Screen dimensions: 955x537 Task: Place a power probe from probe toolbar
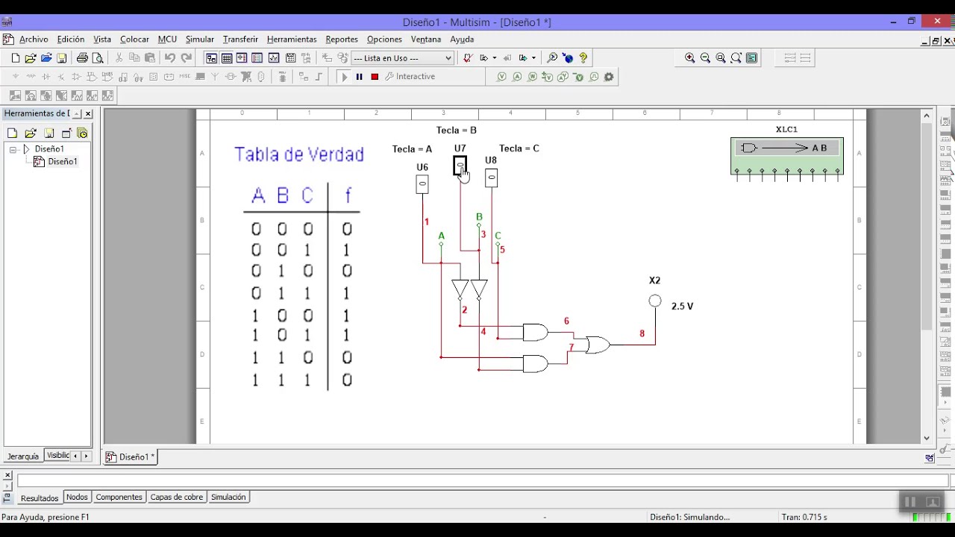pos(533,77)
